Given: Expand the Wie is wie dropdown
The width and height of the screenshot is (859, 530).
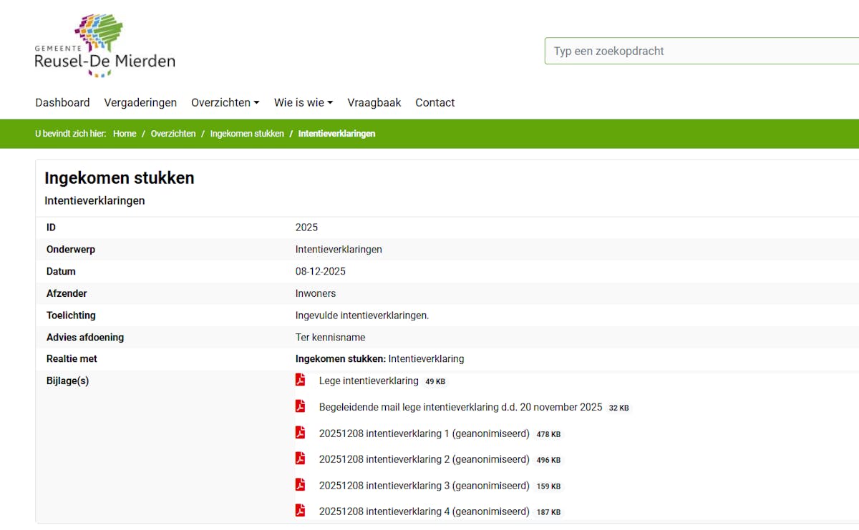Looking at the screenshot, I should [x=303, y=102].
